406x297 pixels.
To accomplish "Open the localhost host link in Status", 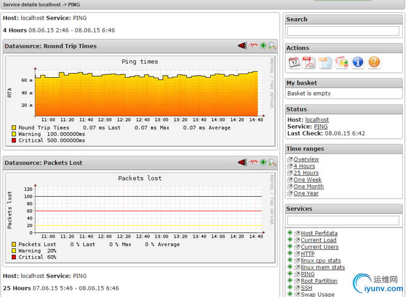I will point(317,120).
